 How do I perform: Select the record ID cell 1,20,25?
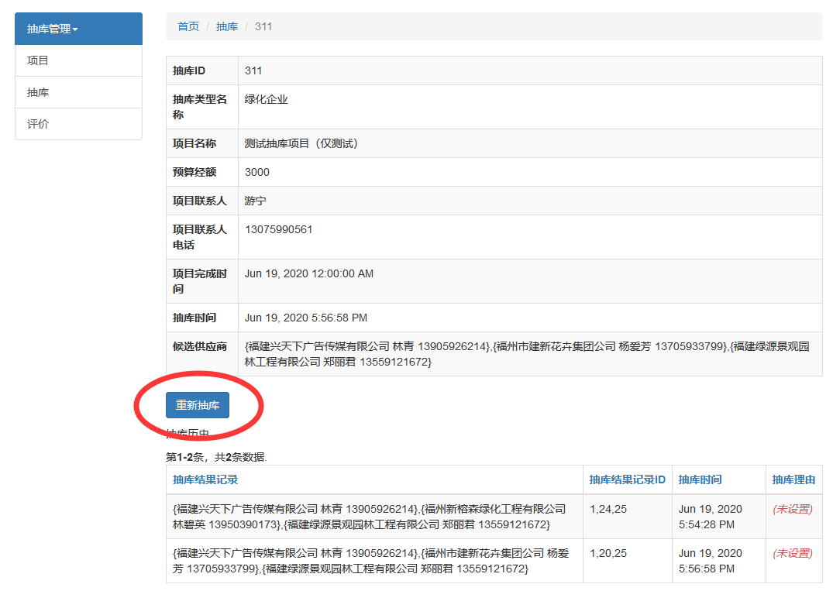608,553
